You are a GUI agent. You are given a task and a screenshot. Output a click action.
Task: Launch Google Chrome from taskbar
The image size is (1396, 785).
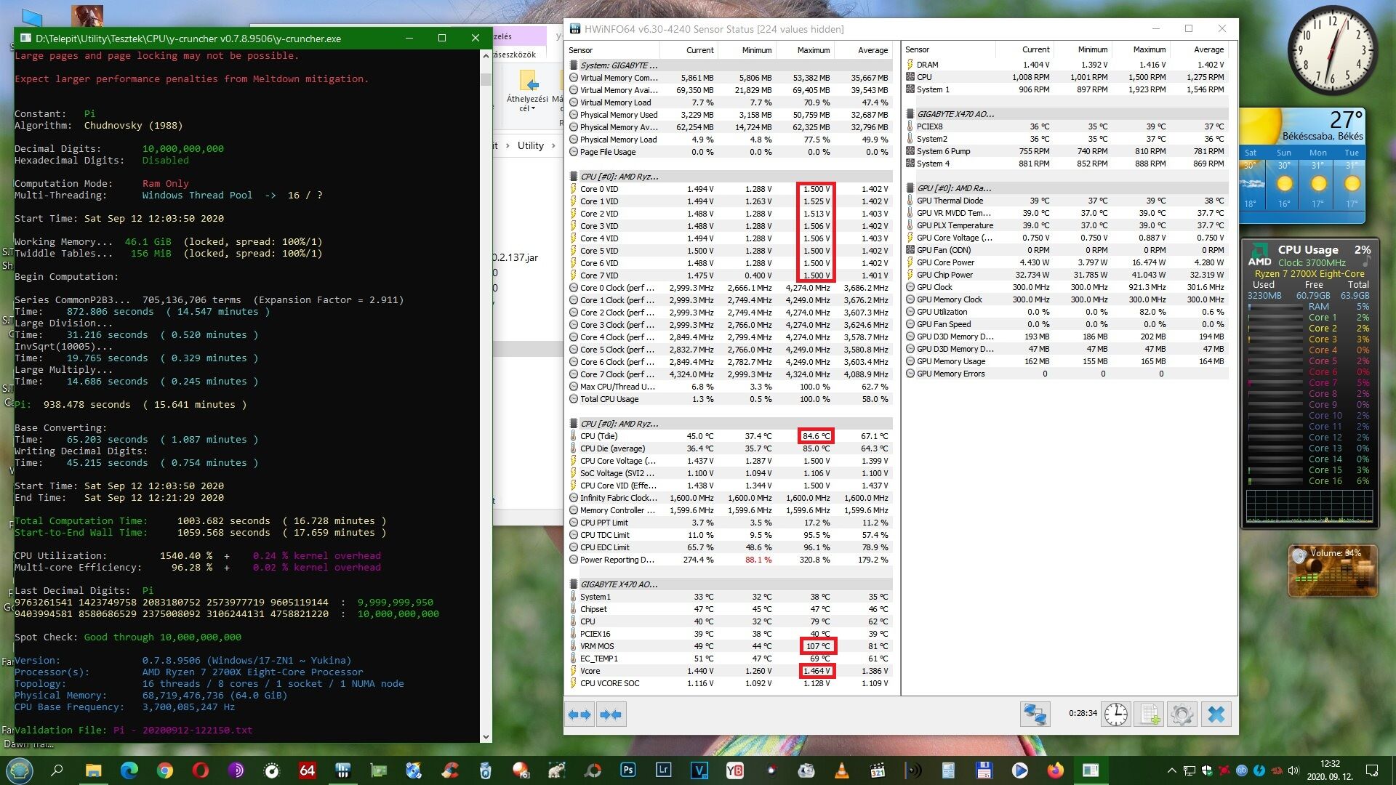coord(165,770)
